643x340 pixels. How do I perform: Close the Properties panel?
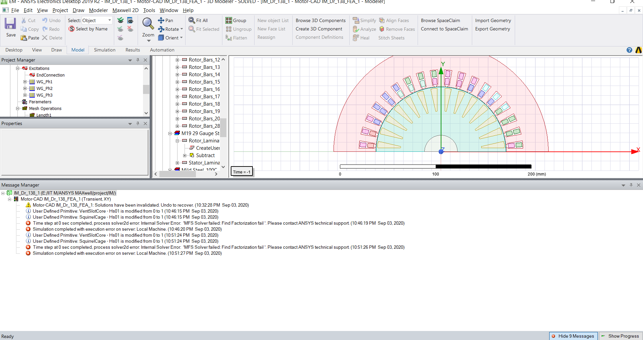(145, 123)
